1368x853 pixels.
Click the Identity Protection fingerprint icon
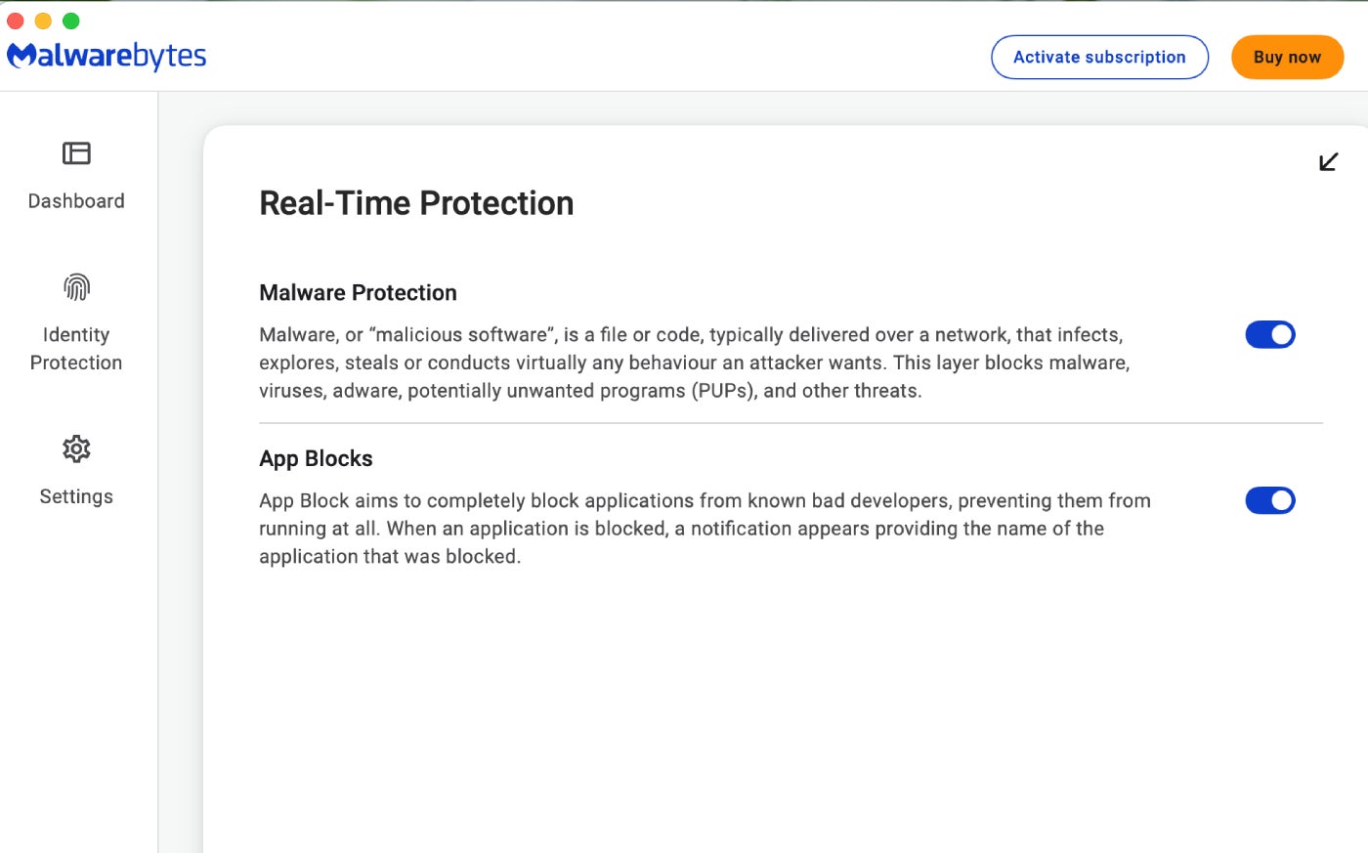tap(76, 287)
